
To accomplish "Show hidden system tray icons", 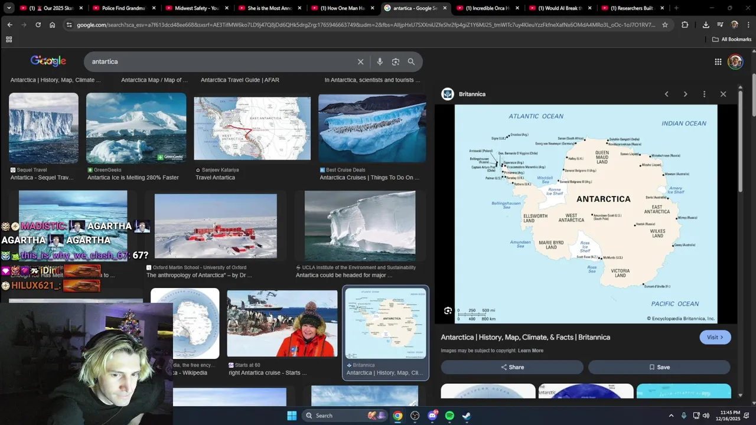I will pos(671,416).
